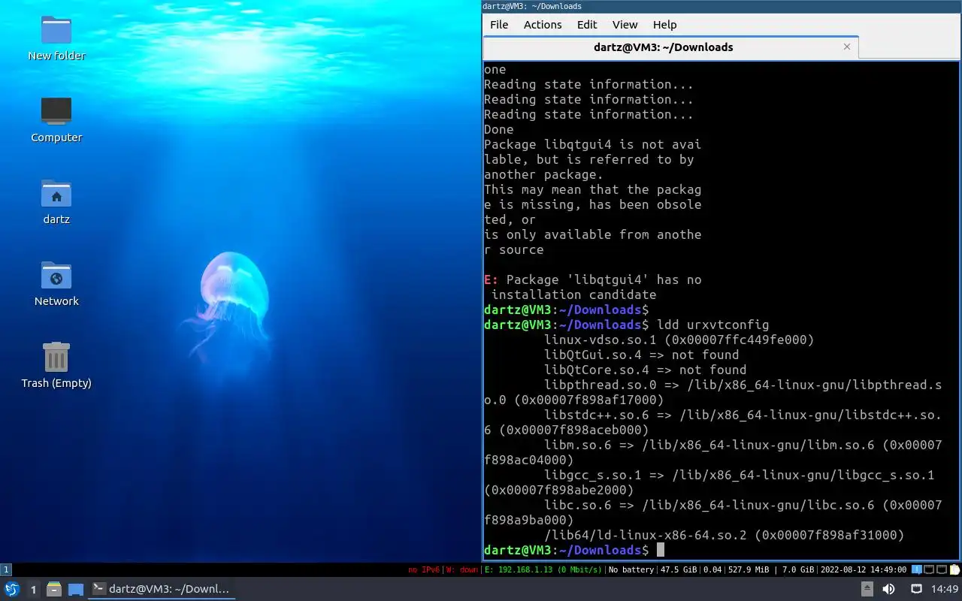Click the '7.0 GiB' status entry
Screen dimensions: 962x601
(797, 569)
